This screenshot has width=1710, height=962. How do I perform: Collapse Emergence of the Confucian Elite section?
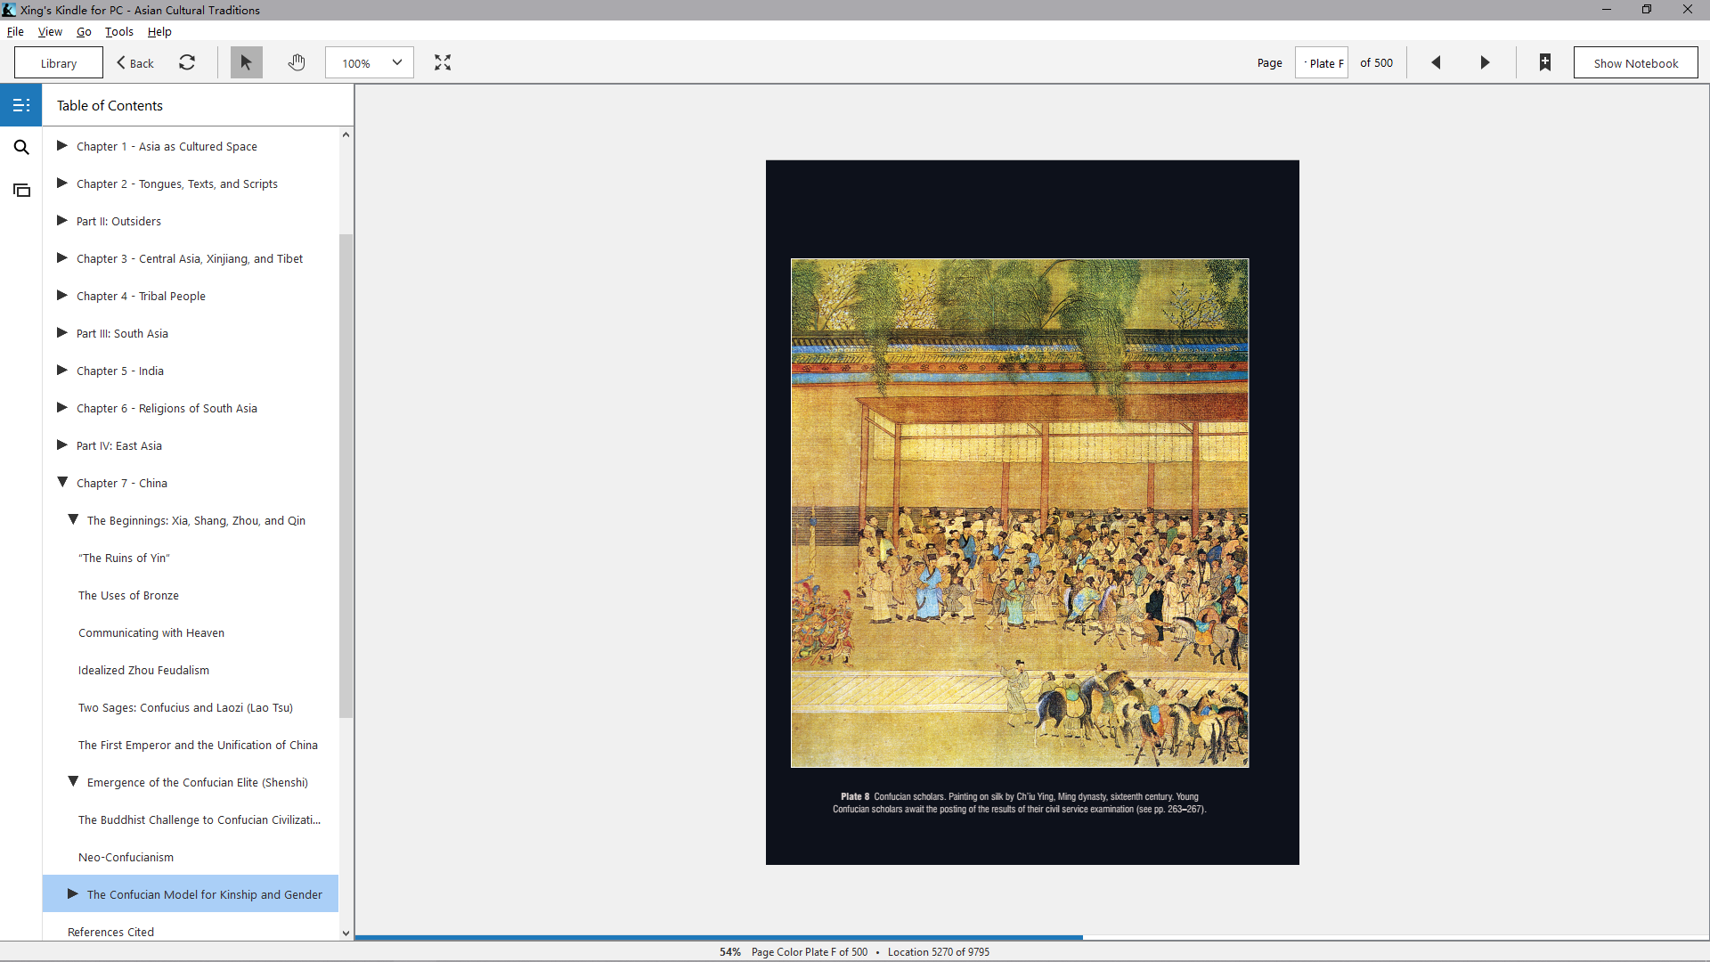[x=73, y=782]
